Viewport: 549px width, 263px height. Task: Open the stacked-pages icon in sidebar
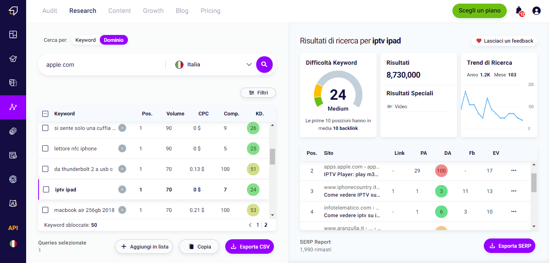[13, 83]
